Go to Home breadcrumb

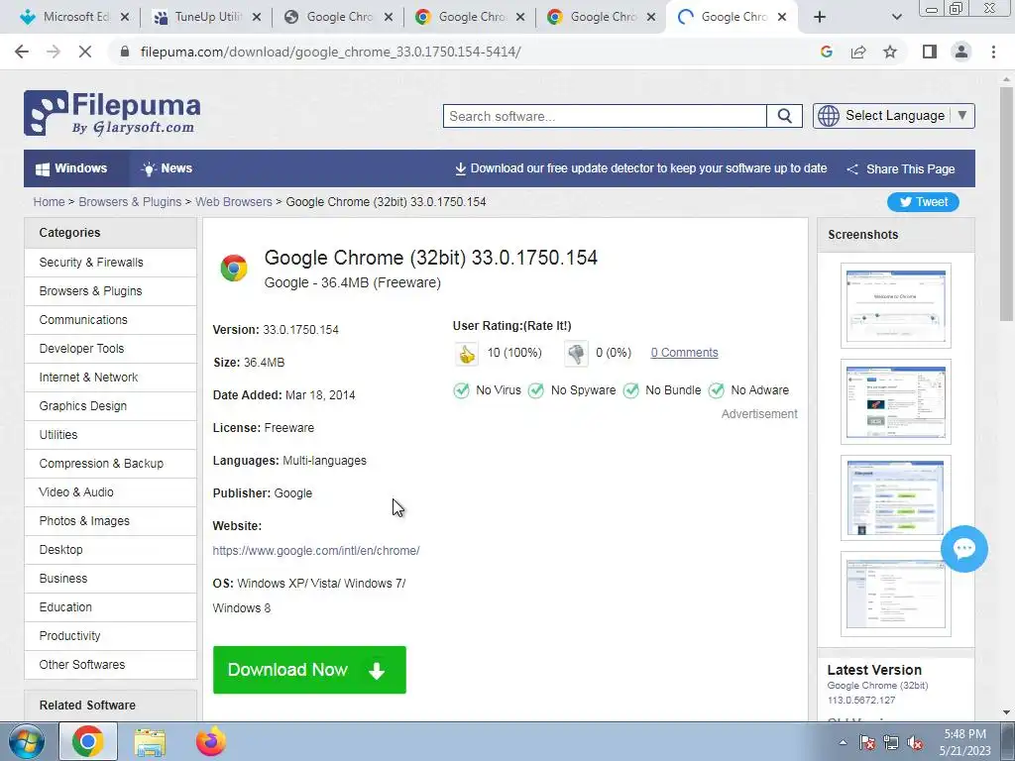click(x=50, y=202)
